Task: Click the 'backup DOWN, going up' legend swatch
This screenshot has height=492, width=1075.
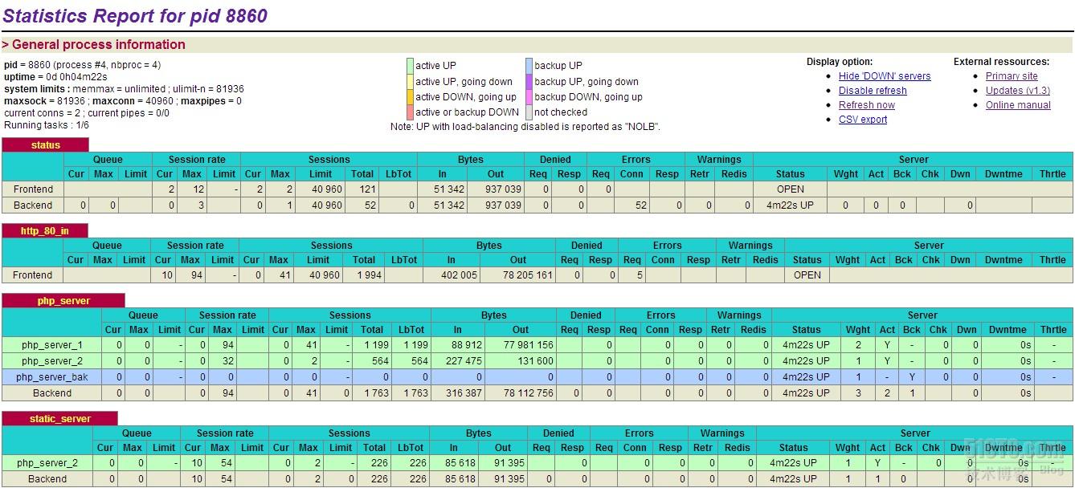Action: tap(529, 96)
